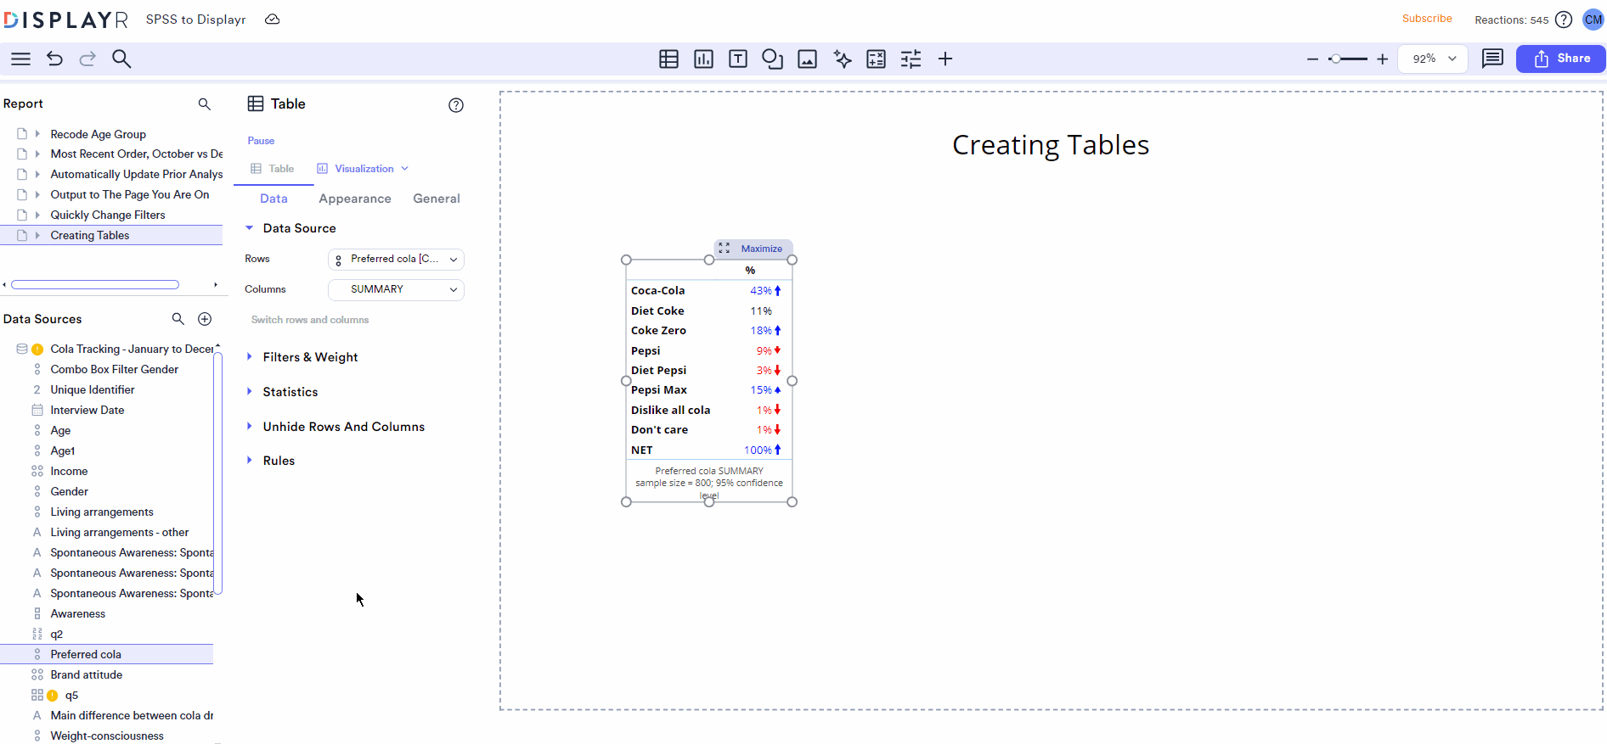Click the Subscribe link
This screenshot has height=744, width=1607.
coord(1427,19)
